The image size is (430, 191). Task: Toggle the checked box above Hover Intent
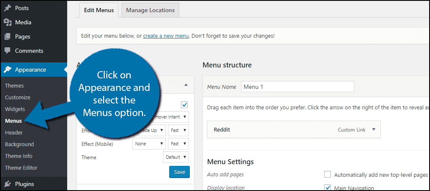click(184, 104)
